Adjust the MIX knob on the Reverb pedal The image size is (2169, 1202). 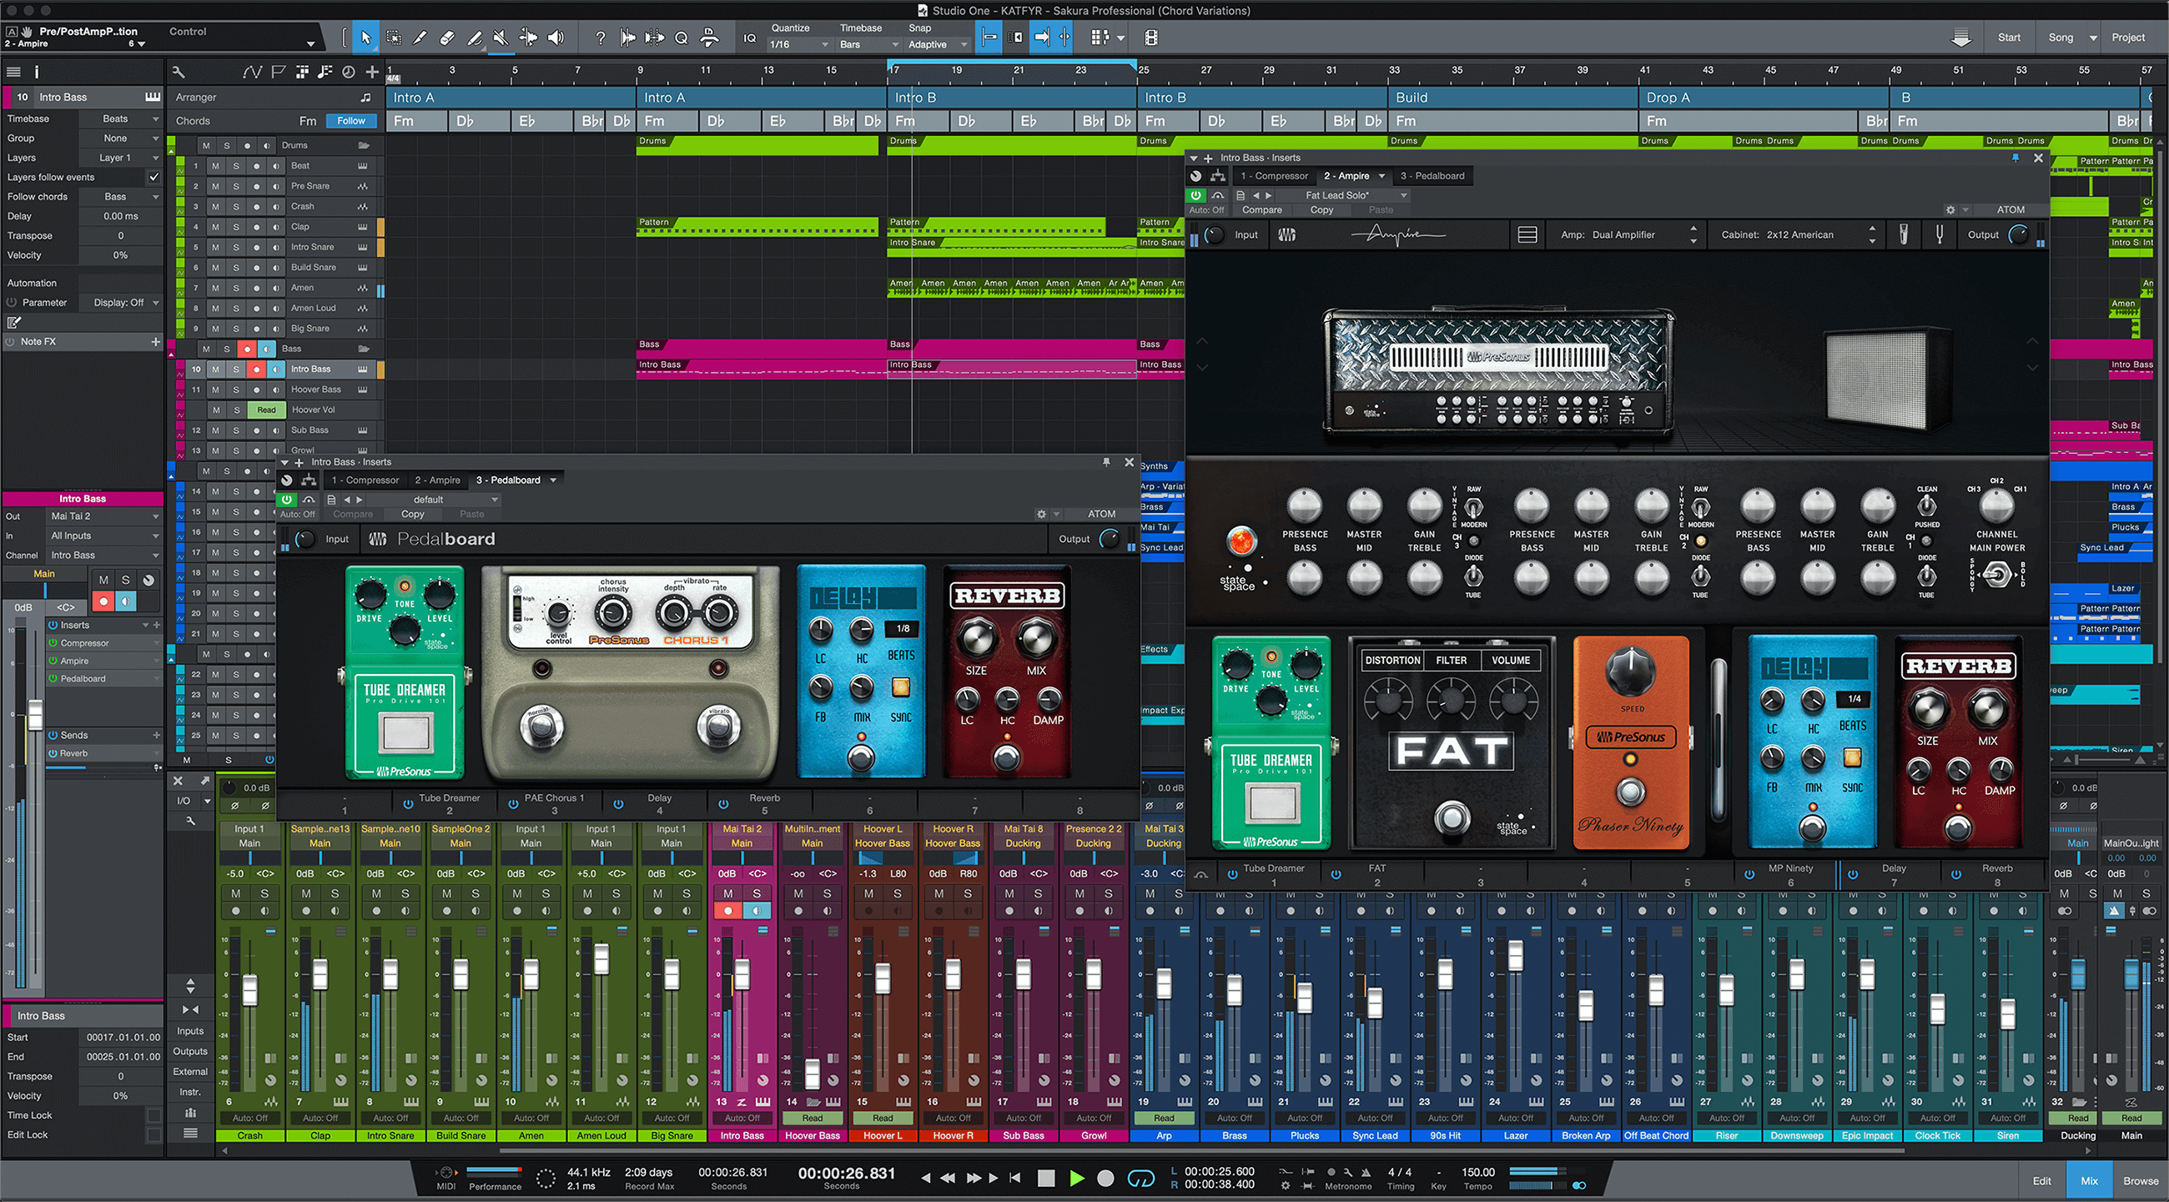click(1037, 637)
